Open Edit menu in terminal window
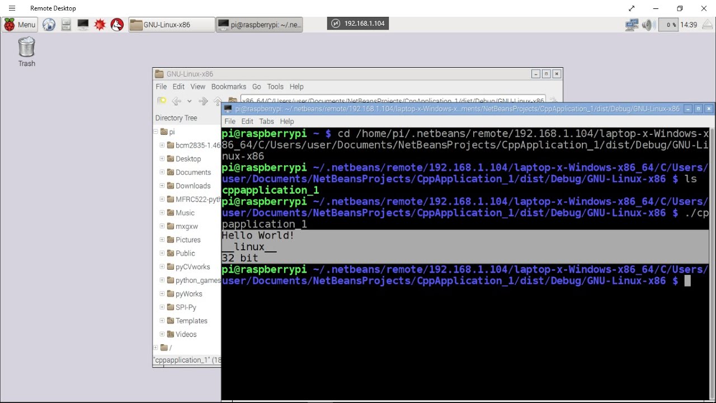The width and height of the screenshot is (716, 403). click(x=247, y=121)
